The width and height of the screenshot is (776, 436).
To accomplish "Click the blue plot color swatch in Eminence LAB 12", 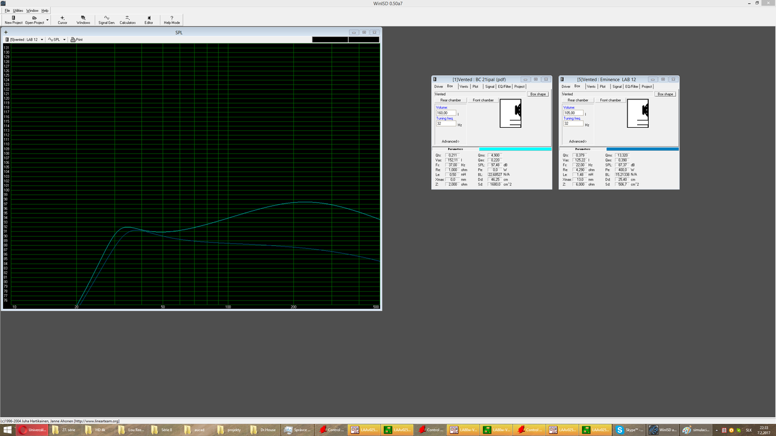I will (x=643, y=149).
